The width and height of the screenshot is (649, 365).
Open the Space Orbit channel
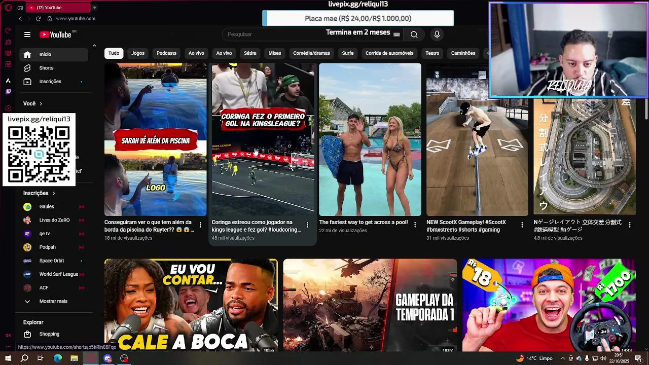coord(53,261)
